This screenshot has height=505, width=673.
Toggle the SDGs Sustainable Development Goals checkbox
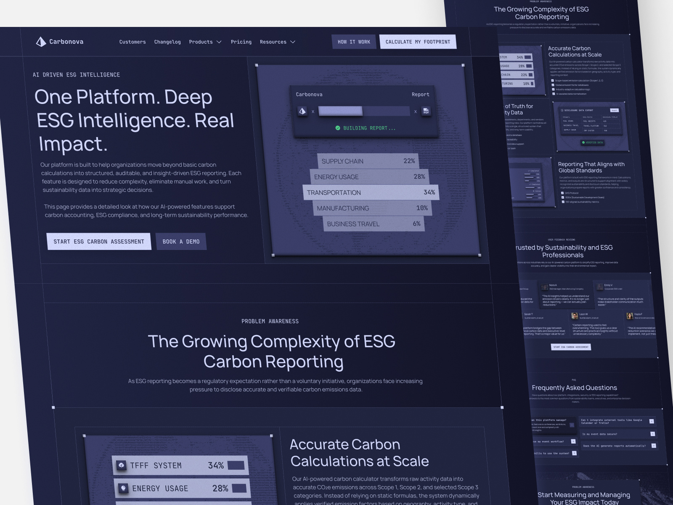coord(562,197)
